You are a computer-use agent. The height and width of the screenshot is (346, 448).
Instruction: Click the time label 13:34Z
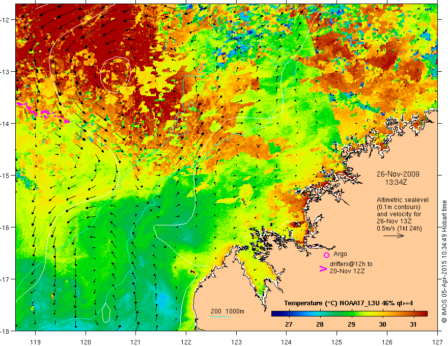pos(396,182)
